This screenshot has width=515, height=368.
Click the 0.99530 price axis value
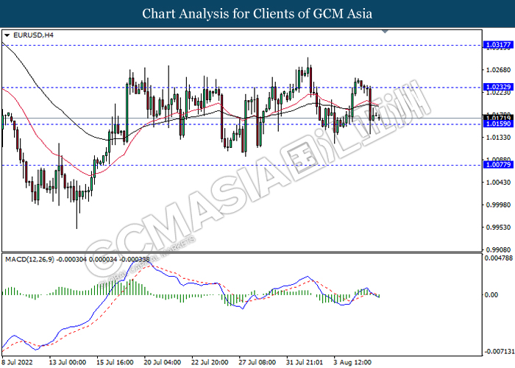tap(498, 227)
